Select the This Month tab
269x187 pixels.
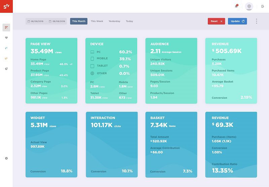click(x=79, y=21)
